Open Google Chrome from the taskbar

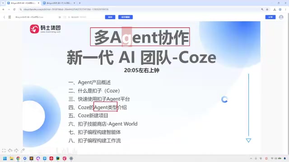(x=18, y=158)
